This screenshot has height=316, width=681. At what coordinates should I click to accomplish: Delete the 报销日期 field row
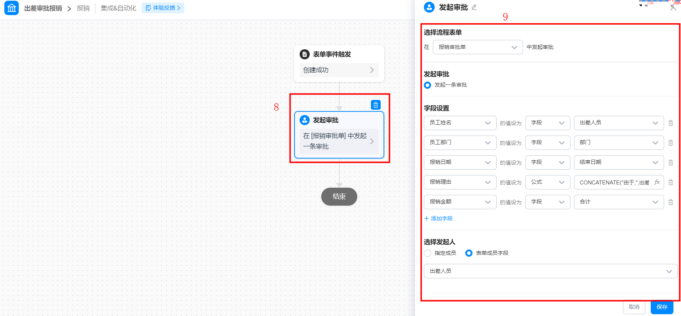[x=671, y=162]
